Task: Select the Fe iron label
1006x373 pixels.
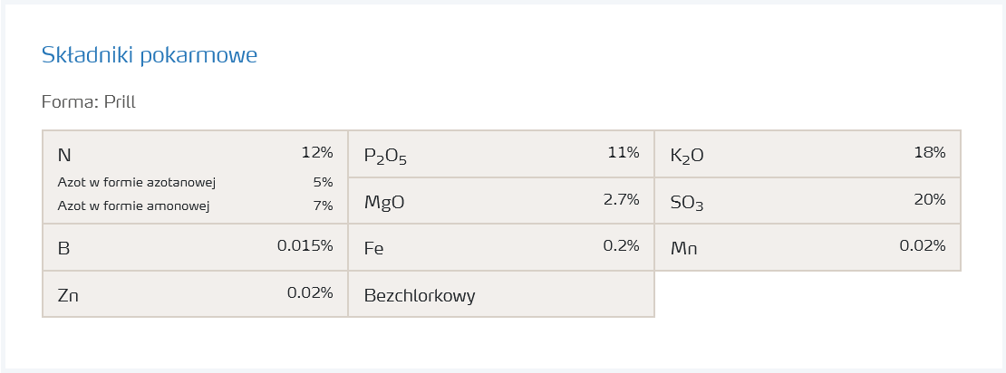Action: coord(374,248)
